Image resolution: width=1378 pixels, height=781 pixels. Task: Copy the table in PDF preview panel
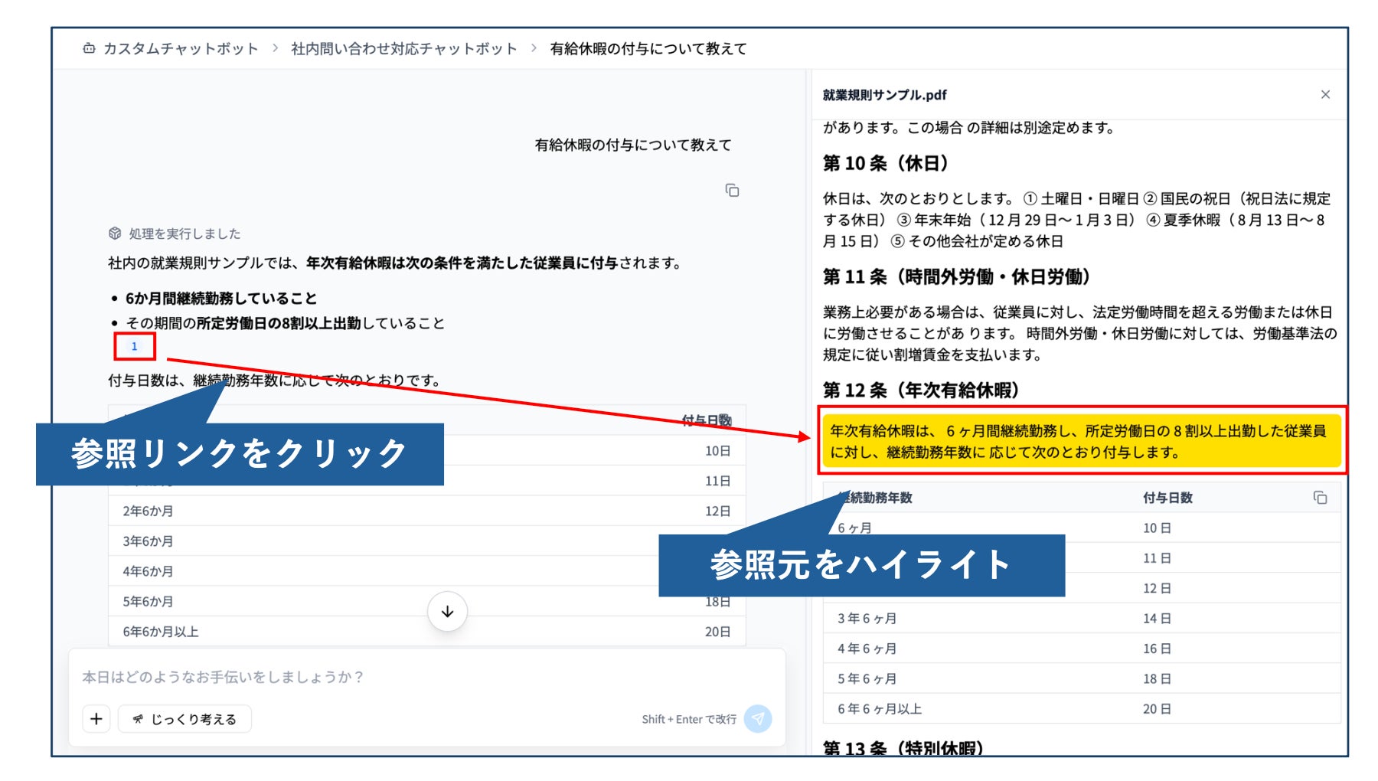1320,498
